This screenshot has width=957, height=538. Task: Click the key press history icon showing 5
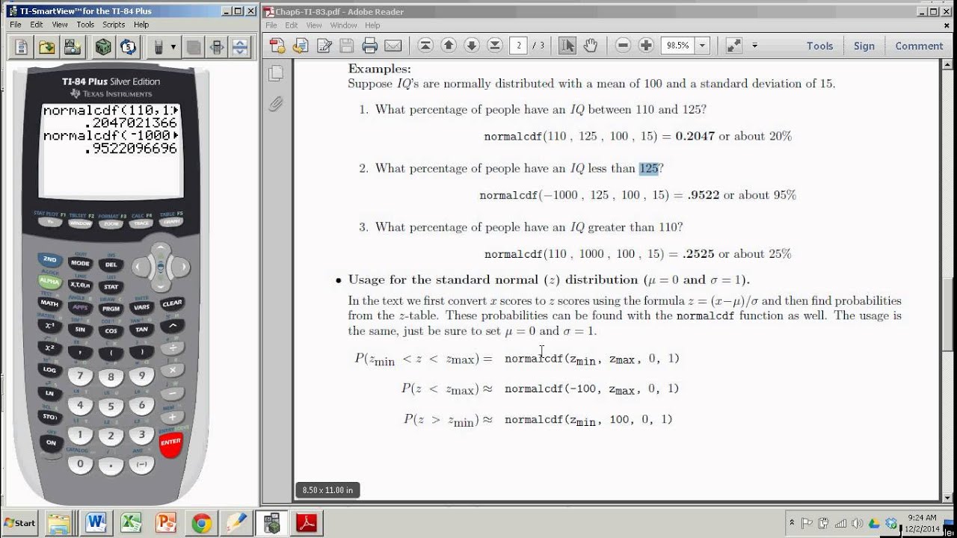(129, 47)
